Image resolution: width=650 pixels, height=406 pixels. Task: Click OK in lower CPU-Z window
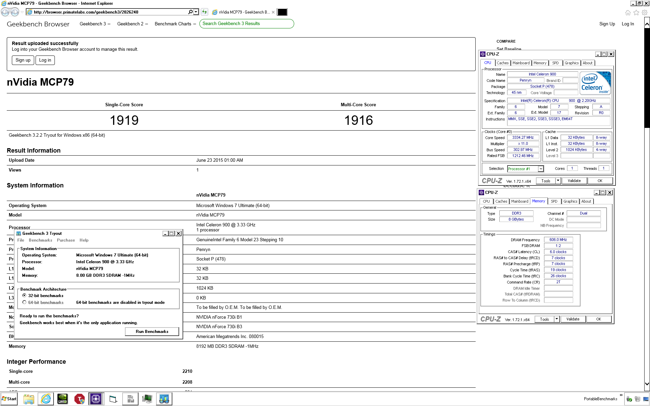599,319
